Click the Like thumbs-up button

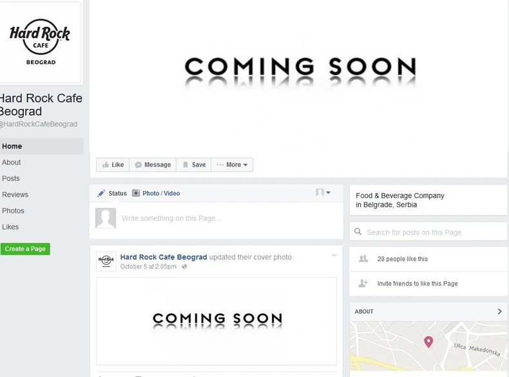113,165
